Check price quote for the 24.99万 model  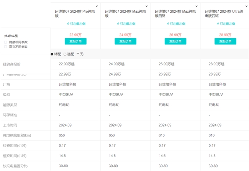pyautogui.click(x=125, y=41)
